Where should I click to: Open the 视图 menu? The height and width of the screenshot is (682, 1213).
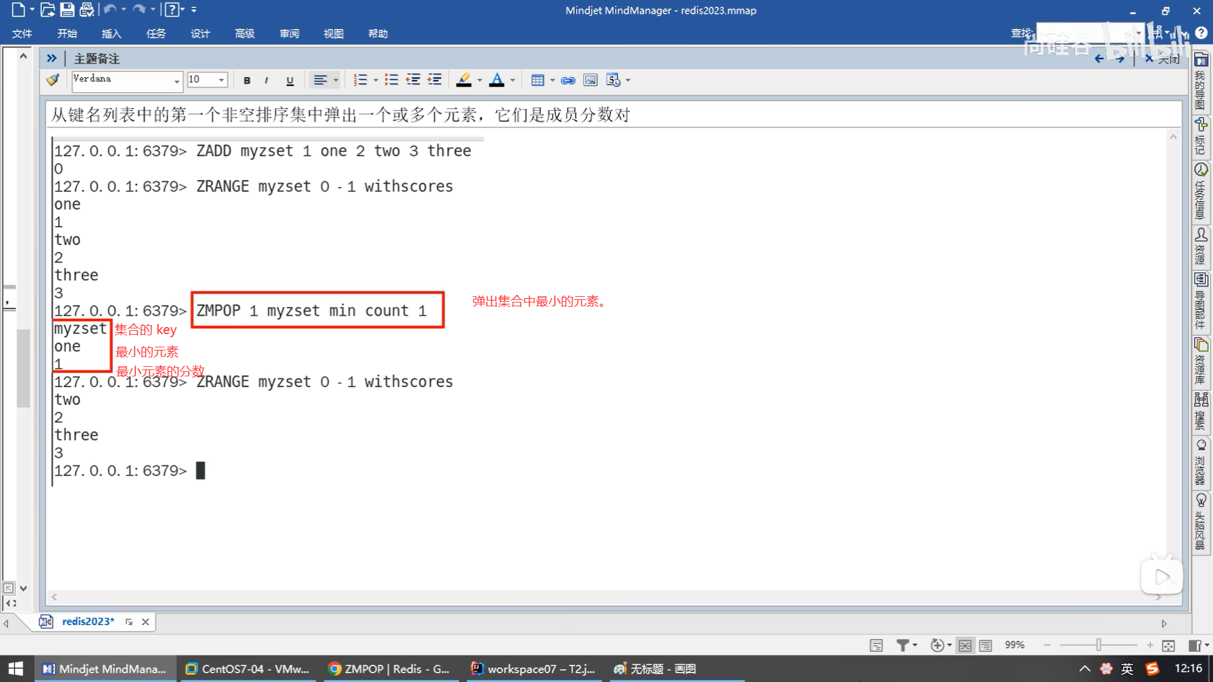click(333, 33)
